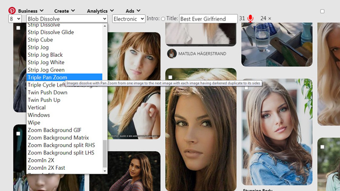Open the Create menu dropdown
The height and width of the screenshot is (191, 340).
pos(64,11)
